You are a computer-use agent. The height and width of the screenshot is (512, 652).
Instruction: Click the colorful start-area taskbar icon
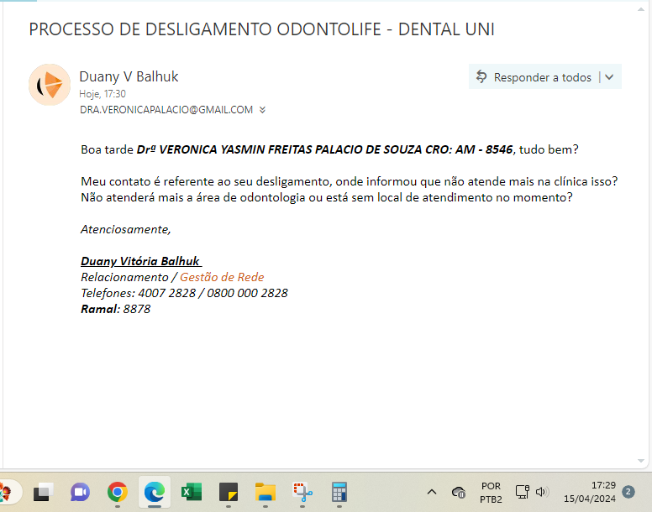point(7,493)
